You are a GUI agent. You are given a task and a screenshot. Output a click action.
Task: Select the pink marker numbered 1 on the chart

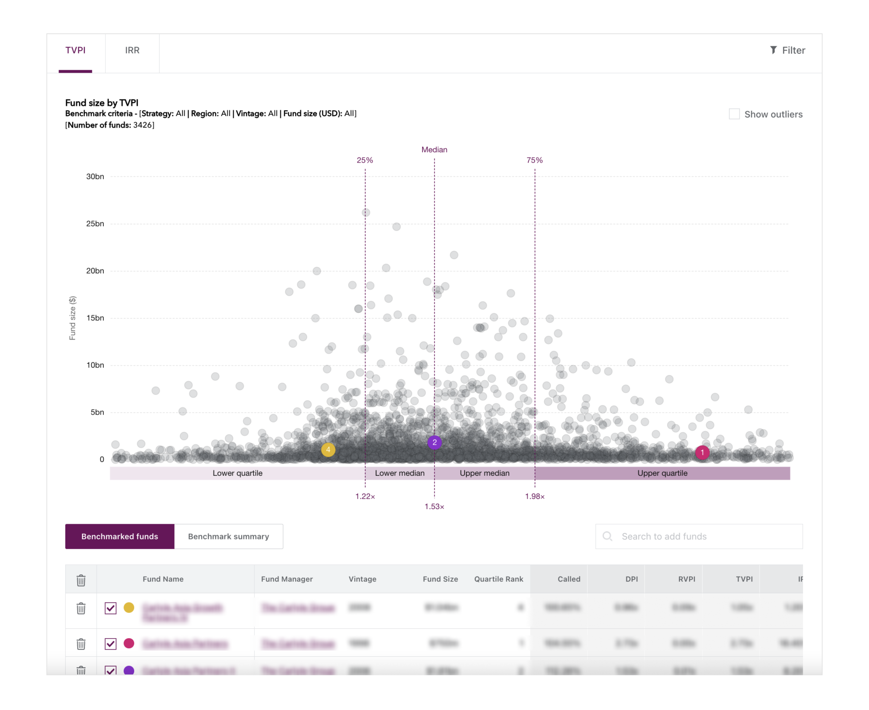coord(702,452)
